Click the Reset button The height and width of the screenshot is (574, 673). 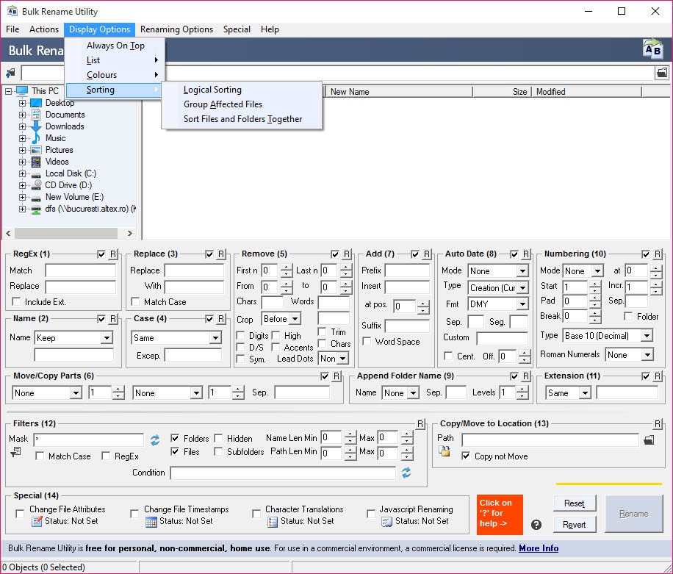coord(575,503)
